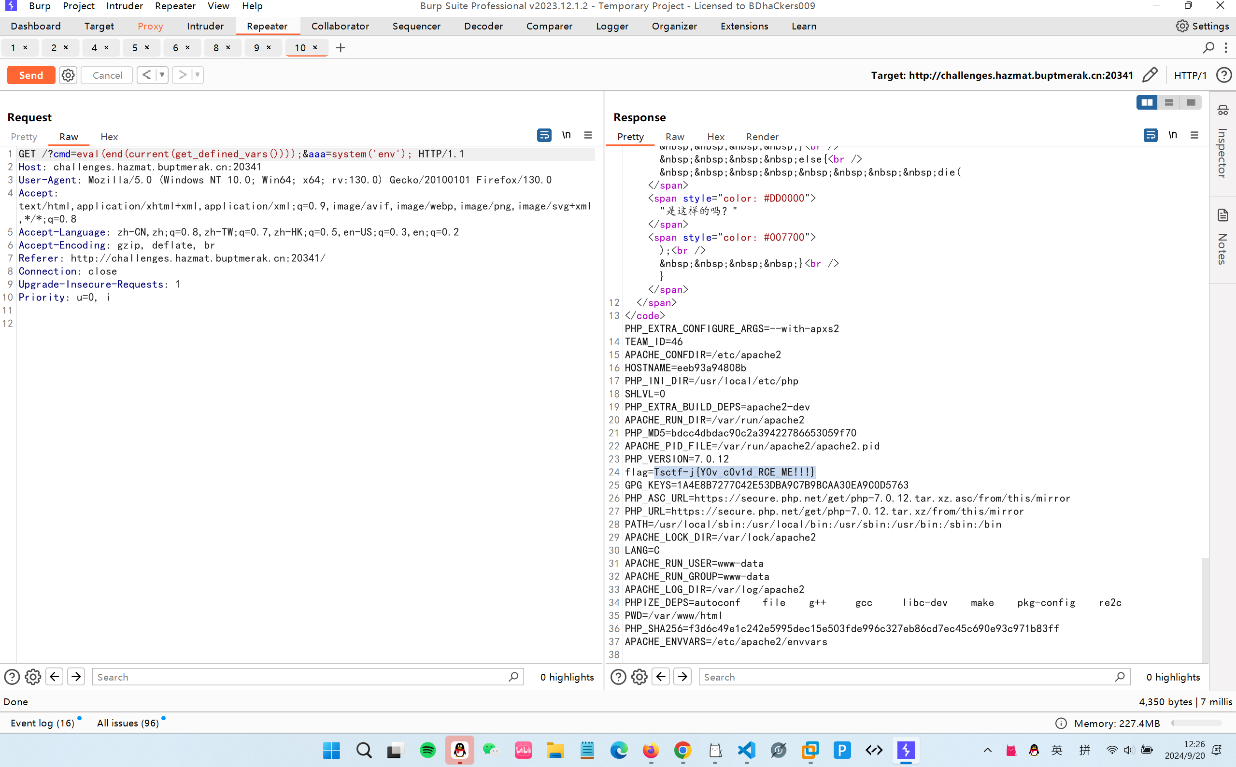Jump to next request search match

click(76, 677)
